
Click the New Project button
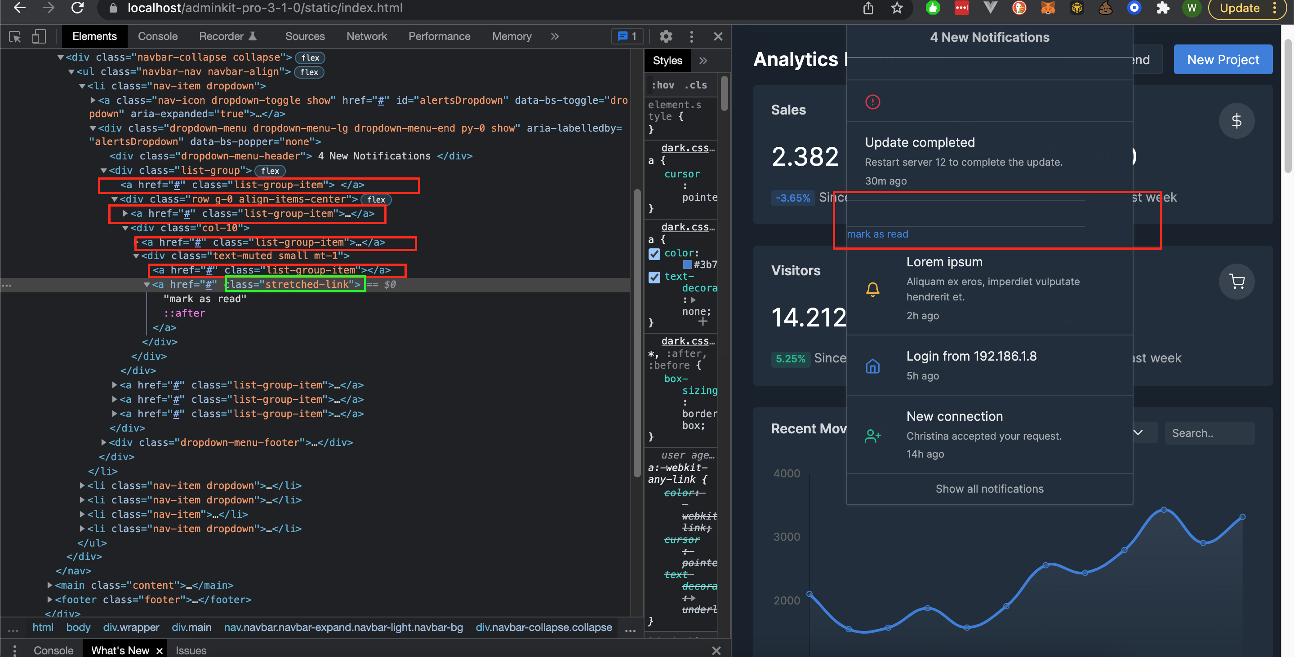[x=1223, y=59]
